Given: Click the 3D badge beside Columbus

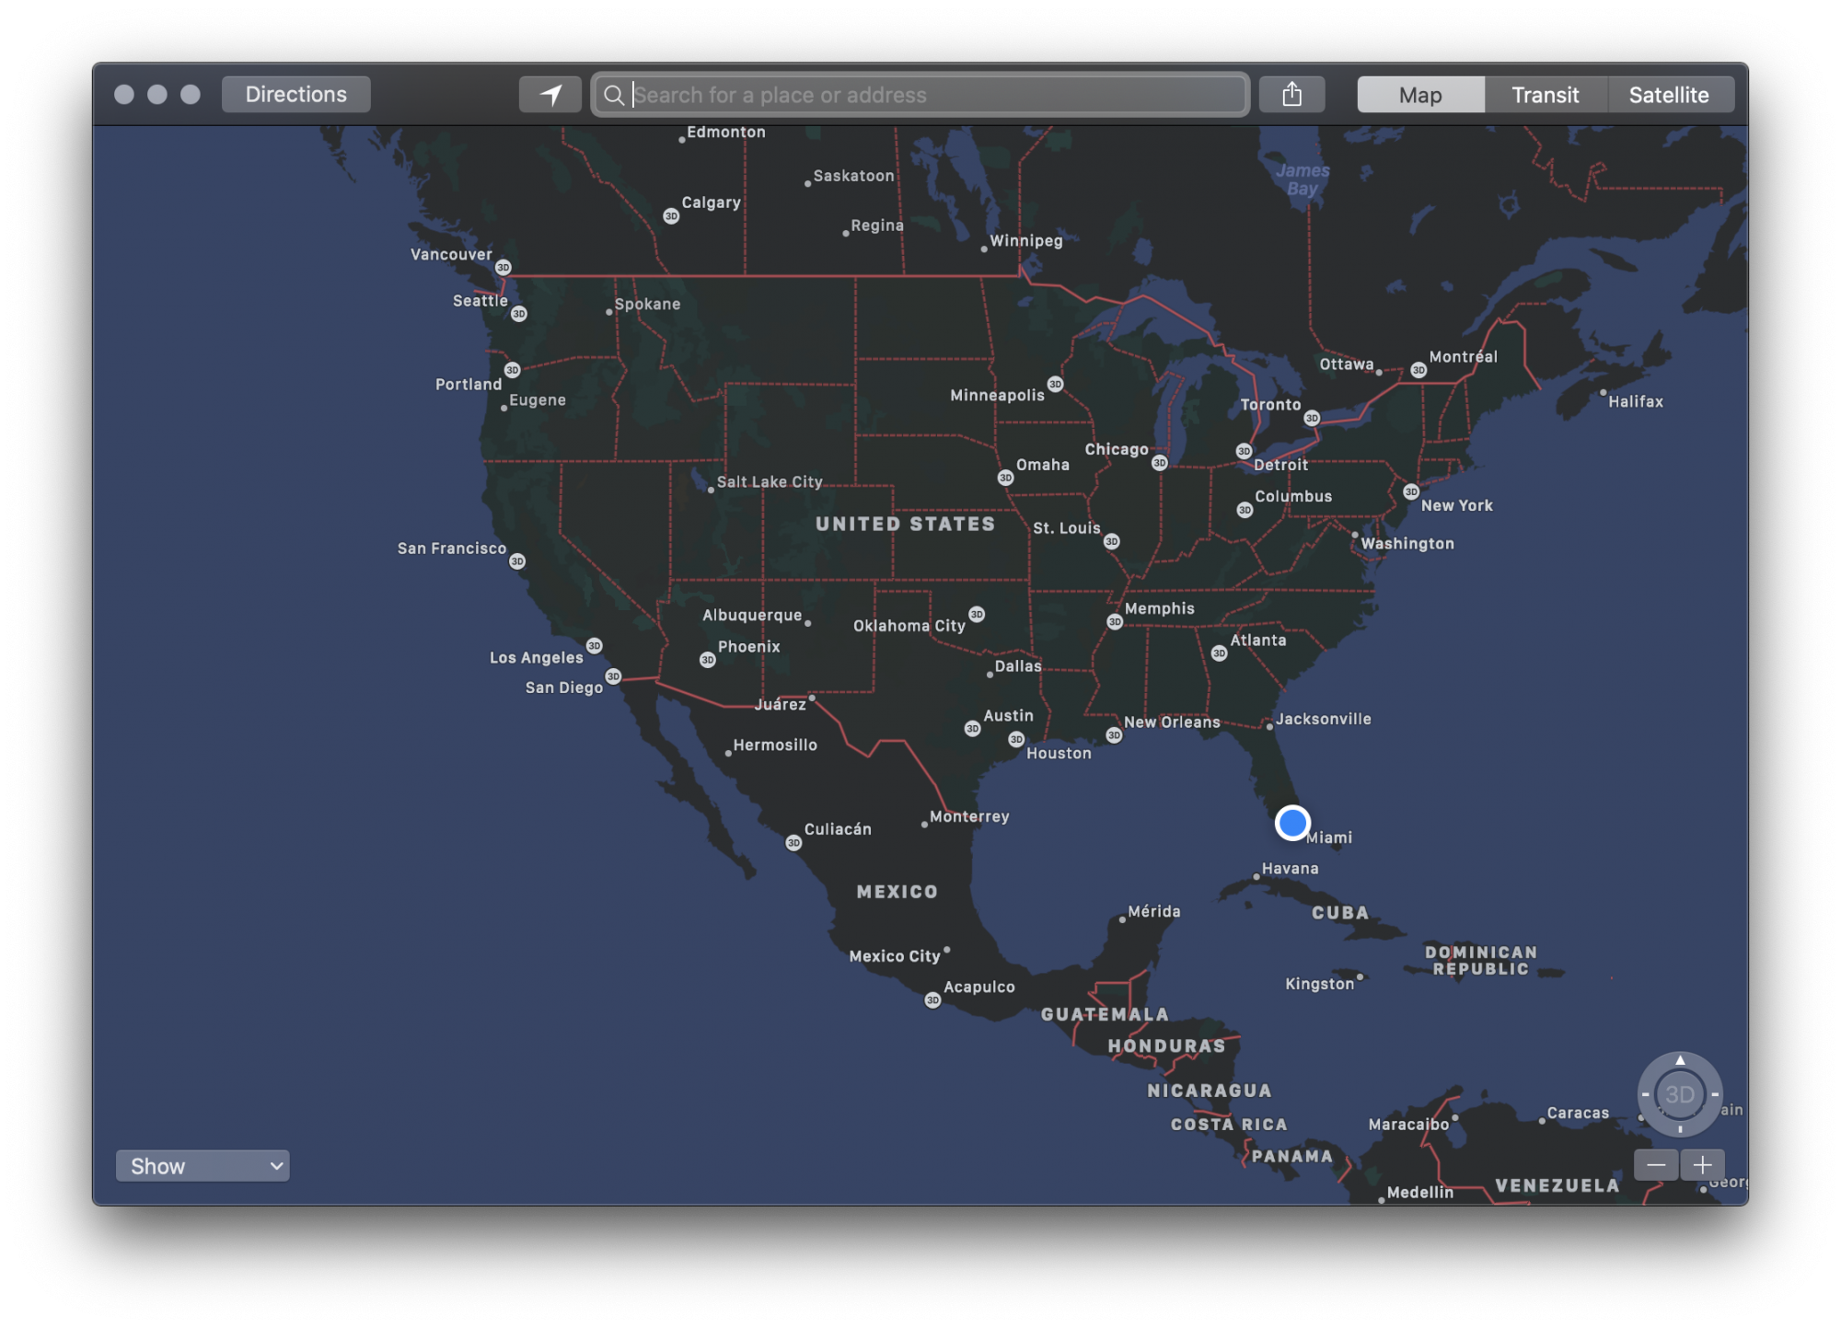Looking at the screenshot, I should 1245,510.
